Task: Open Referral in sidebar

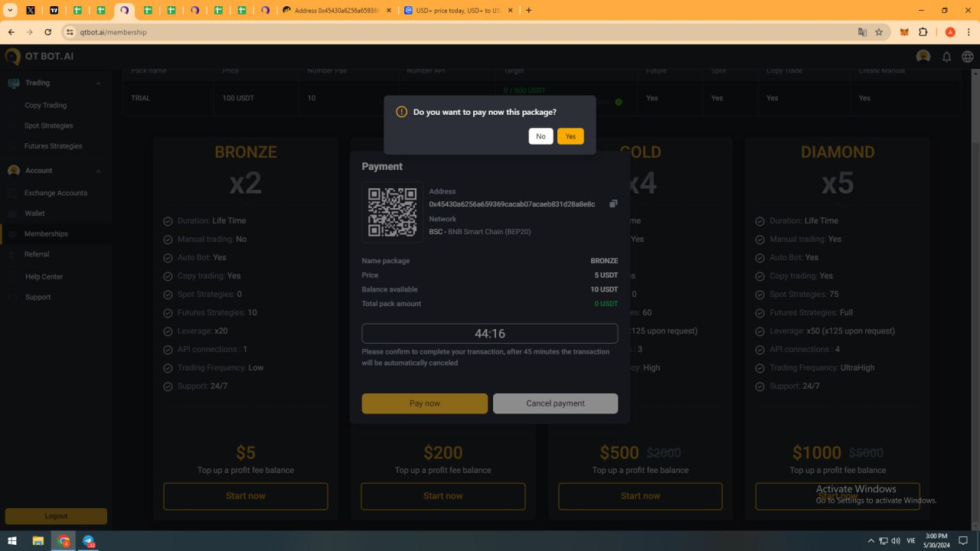Action: [x=37, y=254]
